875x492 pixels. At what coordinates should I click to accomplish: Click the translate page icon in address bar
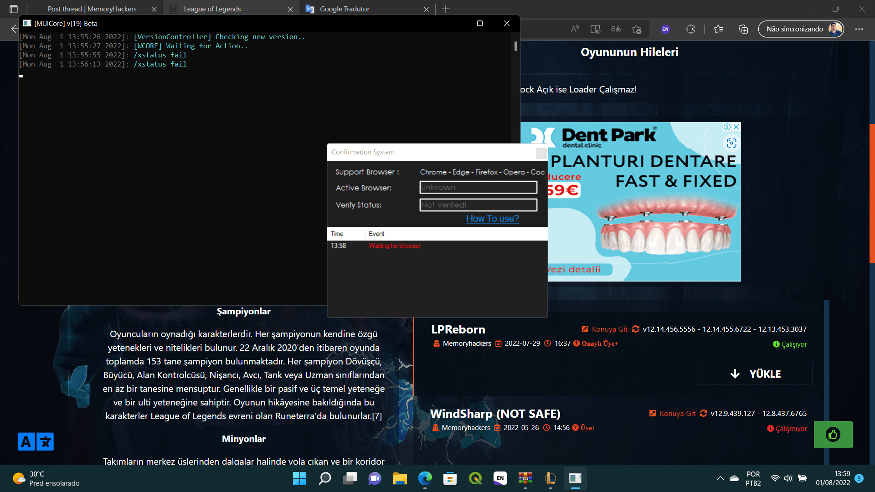616,29
